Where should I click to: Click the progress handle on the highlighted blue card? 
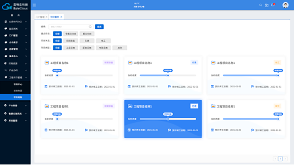168,119
